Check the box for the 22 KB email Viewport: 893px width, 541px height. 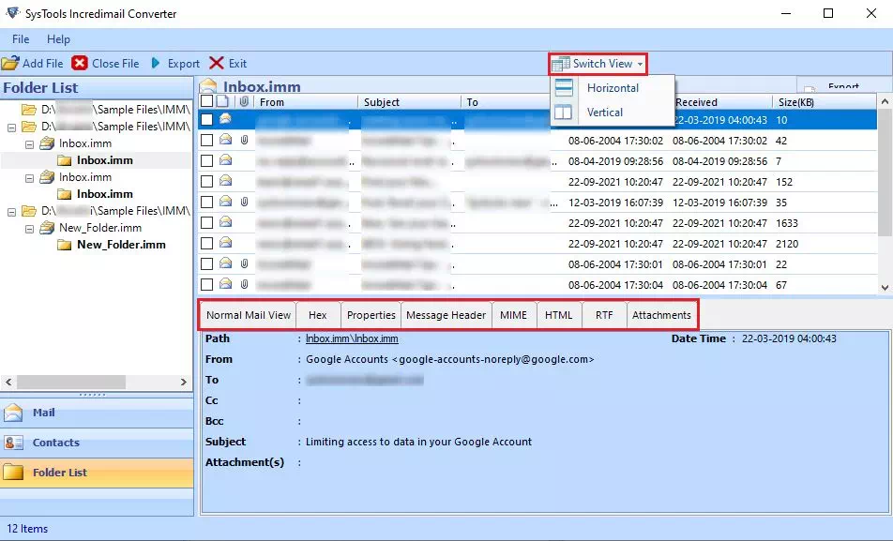[x=206, y=263]
